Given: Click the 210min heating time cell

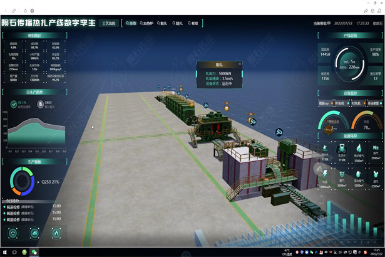Looking at the screenshot, I should [14, 67].
